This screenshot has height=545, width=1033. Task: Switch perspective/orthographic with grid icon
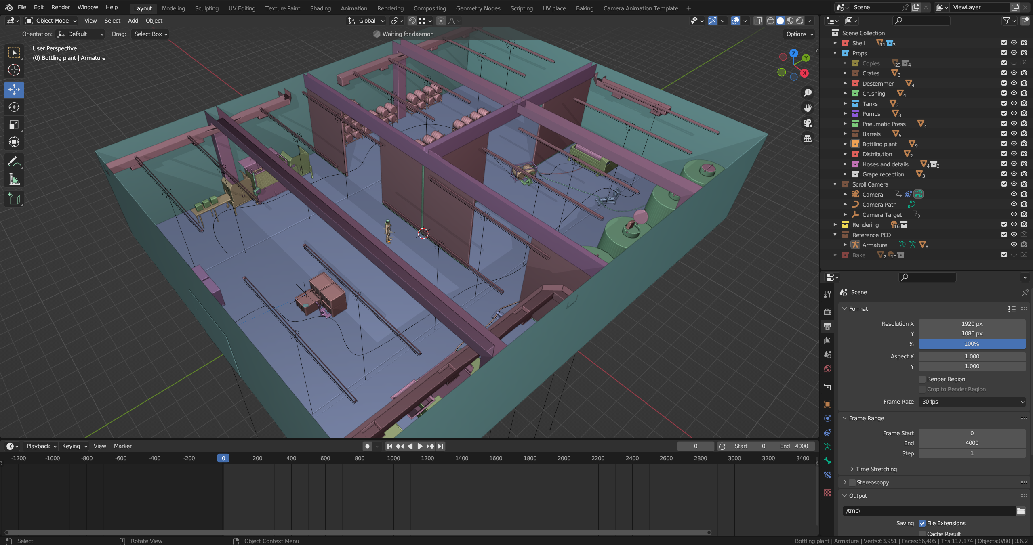(808, 138)
